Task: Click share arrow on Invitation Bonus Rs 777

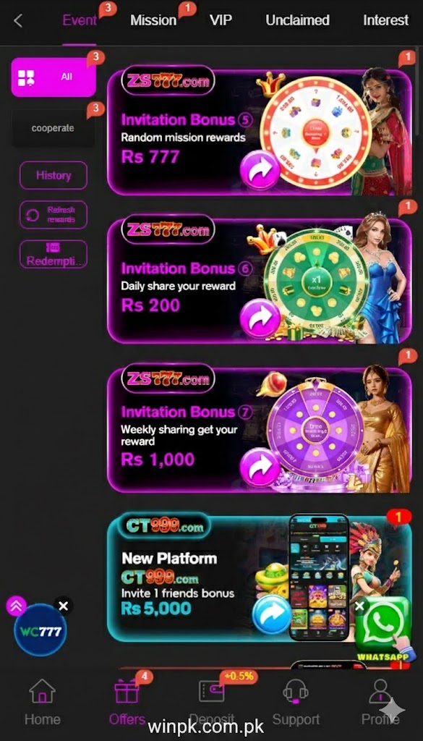Action: click(x=260, y=171)
